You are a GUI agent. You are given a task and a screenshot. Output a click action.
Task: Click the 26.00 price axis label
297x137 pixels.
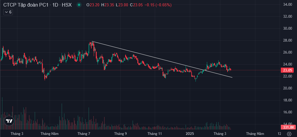[287, 52]
